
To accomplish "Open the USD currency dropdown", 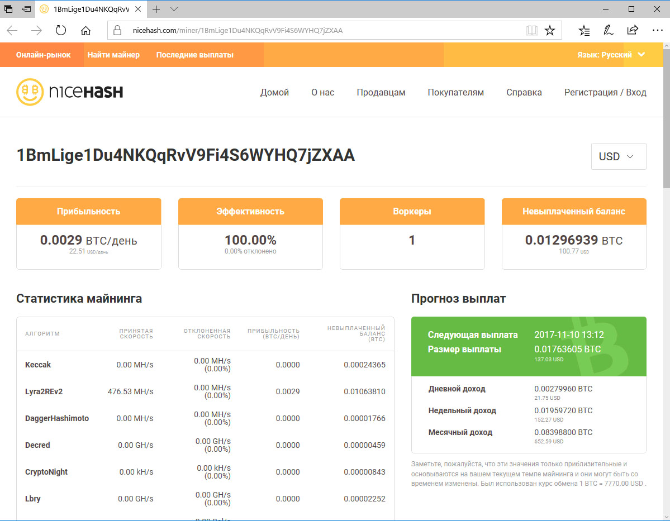I will point(618,156).
